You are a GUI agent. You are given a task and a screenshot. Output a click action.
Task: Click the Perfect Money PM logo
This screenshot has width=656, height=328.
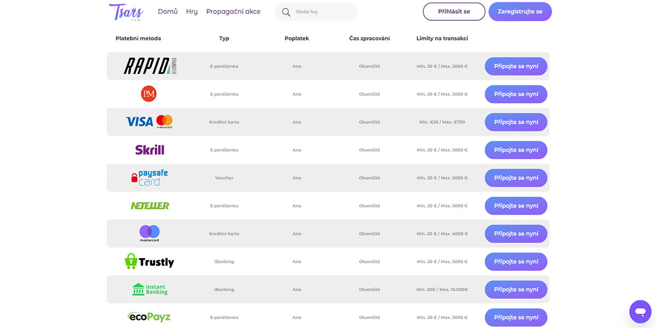149,94
